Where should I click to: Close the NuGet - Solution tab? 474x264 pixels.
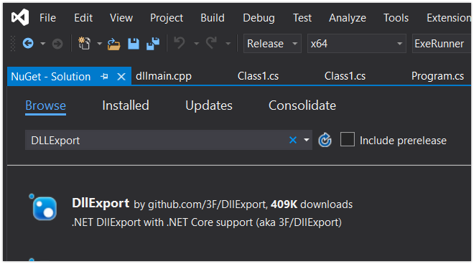tap(121, 77)
